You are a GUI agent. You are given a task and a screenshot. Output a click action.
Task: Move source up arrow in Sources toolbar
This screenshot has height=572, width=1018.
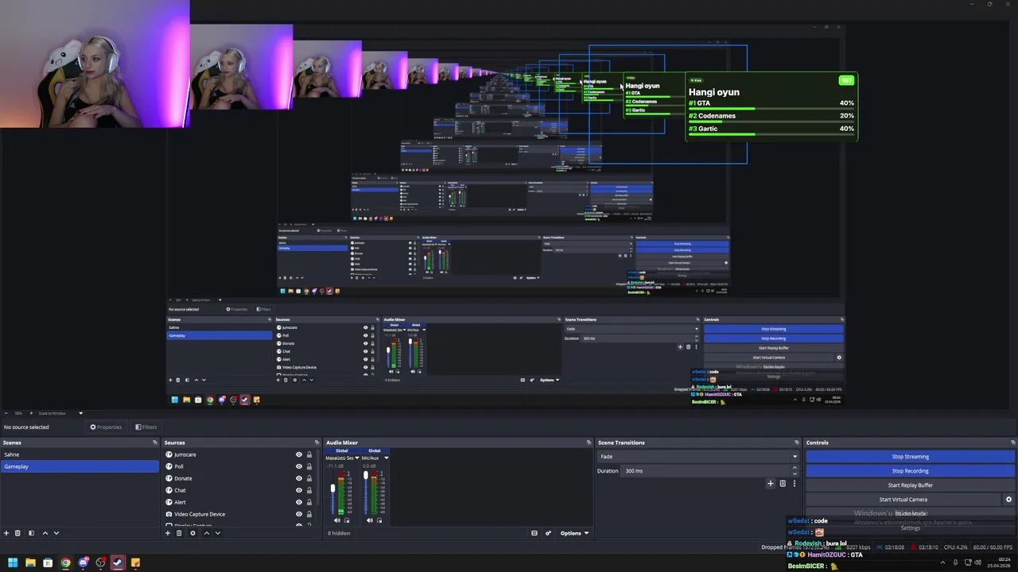tap(206, 533)
